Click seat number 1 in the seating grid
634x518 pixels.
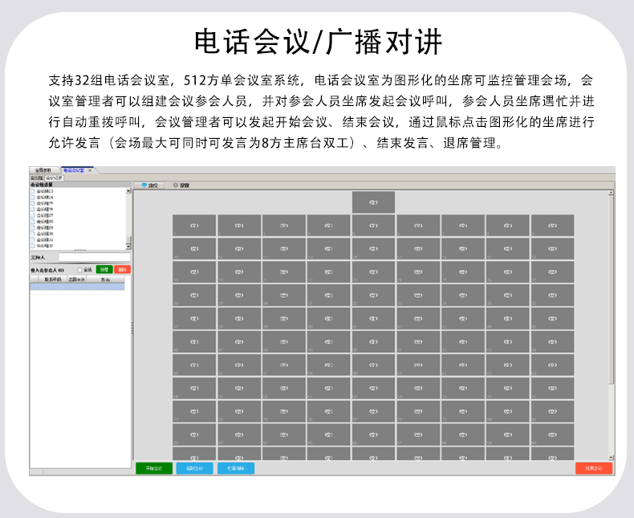[x=194, y=226]
